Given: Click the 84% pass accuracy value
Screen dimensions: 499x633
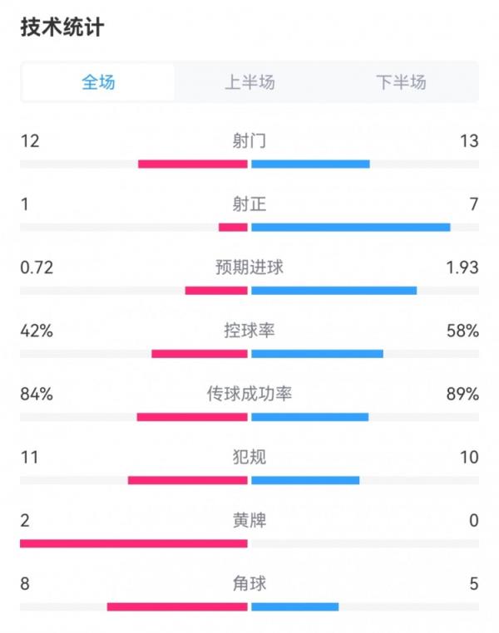Looking at the screenshot, I should pyautogui.click(x=37, y=394).
